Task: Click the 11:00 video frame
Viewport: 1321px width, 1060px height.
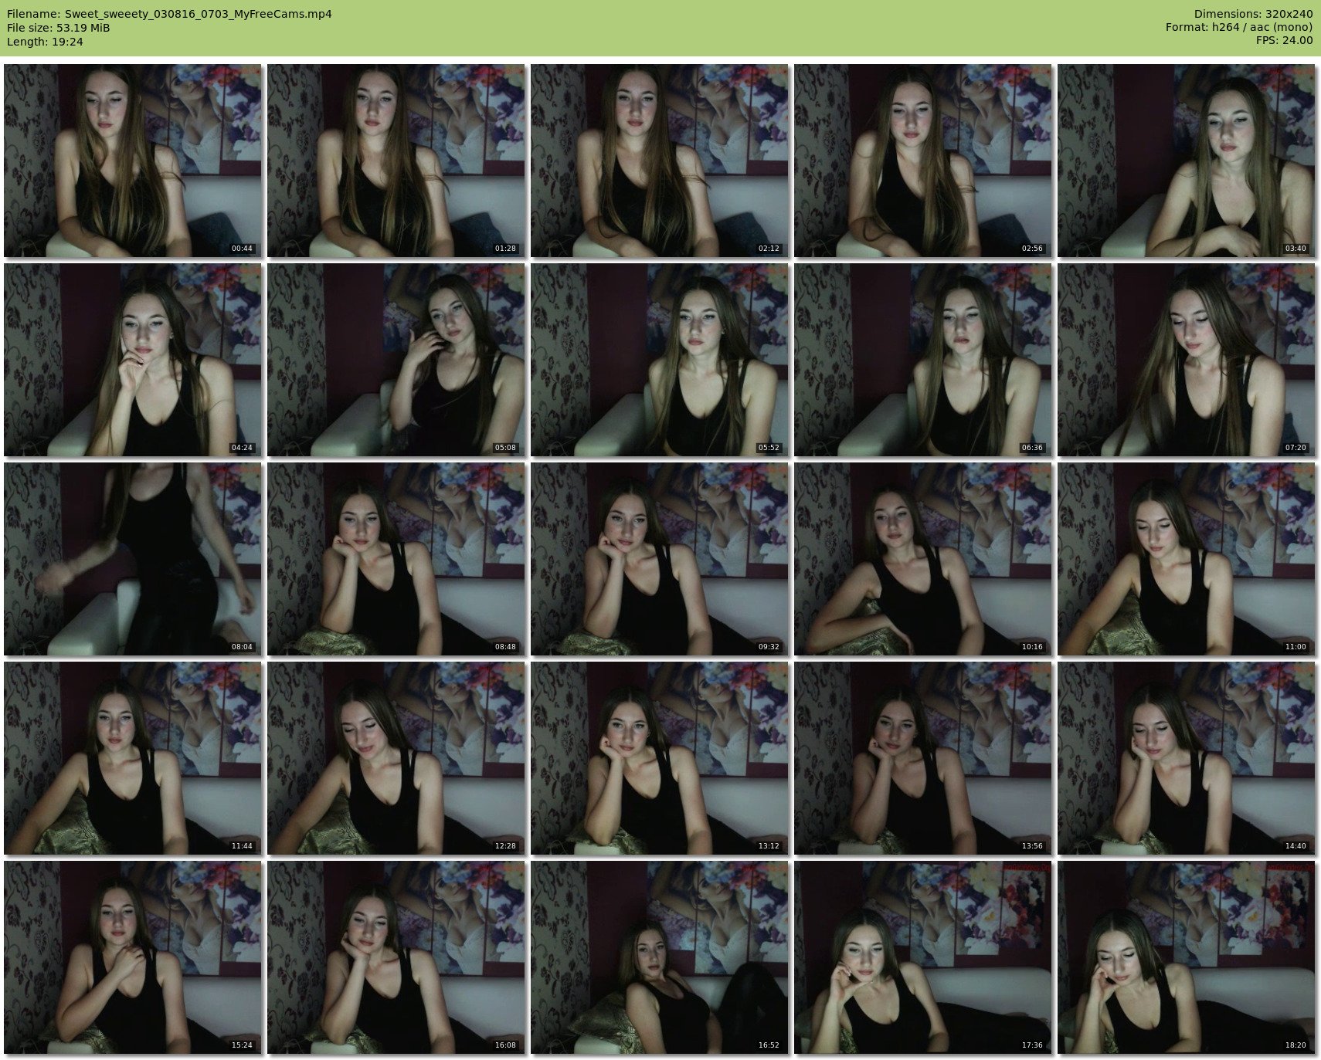Action: (1187, 559)
